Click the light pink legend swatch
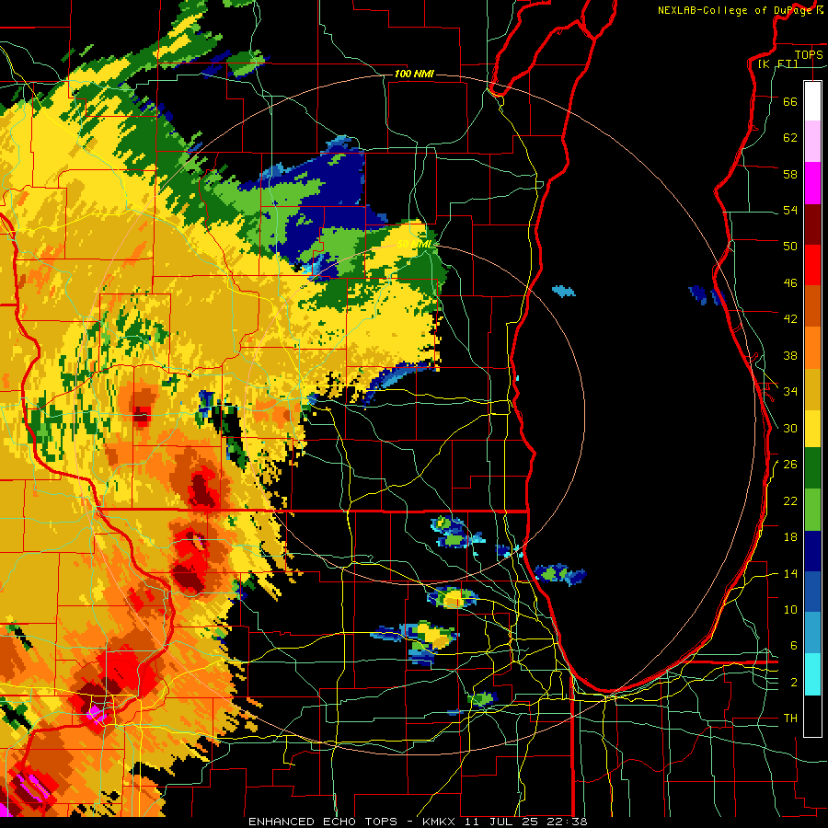828x828 pixels. 812,142
